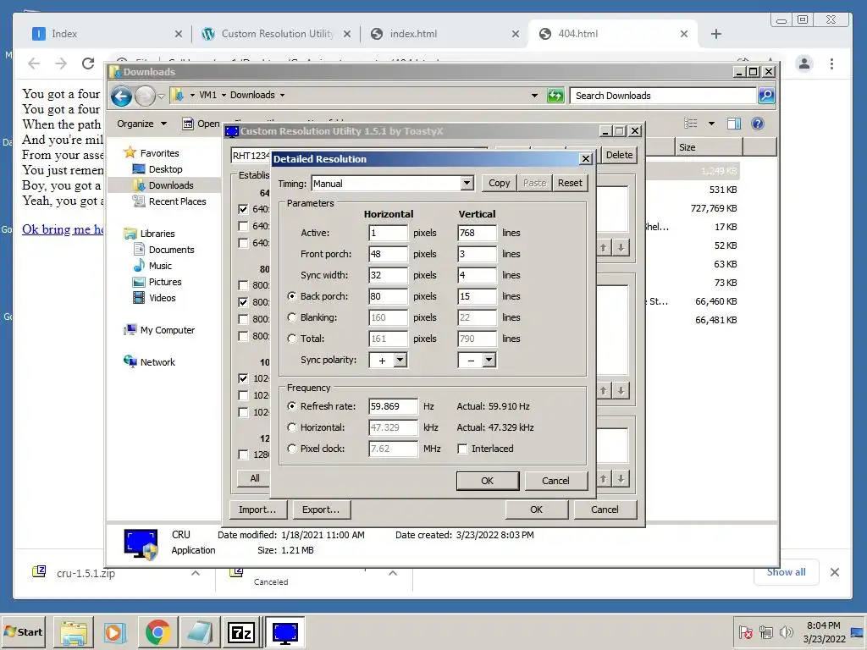Select the CRU monitor taskbar icon

[x=285, y=632]
